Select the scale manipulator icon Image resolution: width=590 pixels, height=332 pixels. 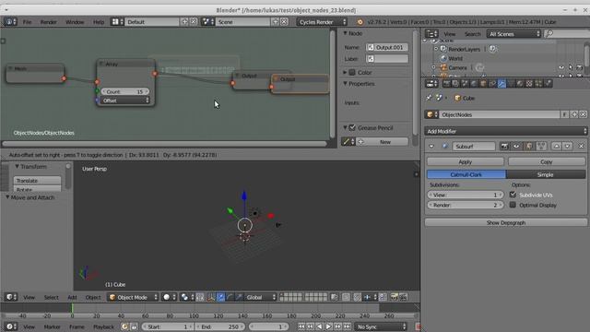point(239,297)
